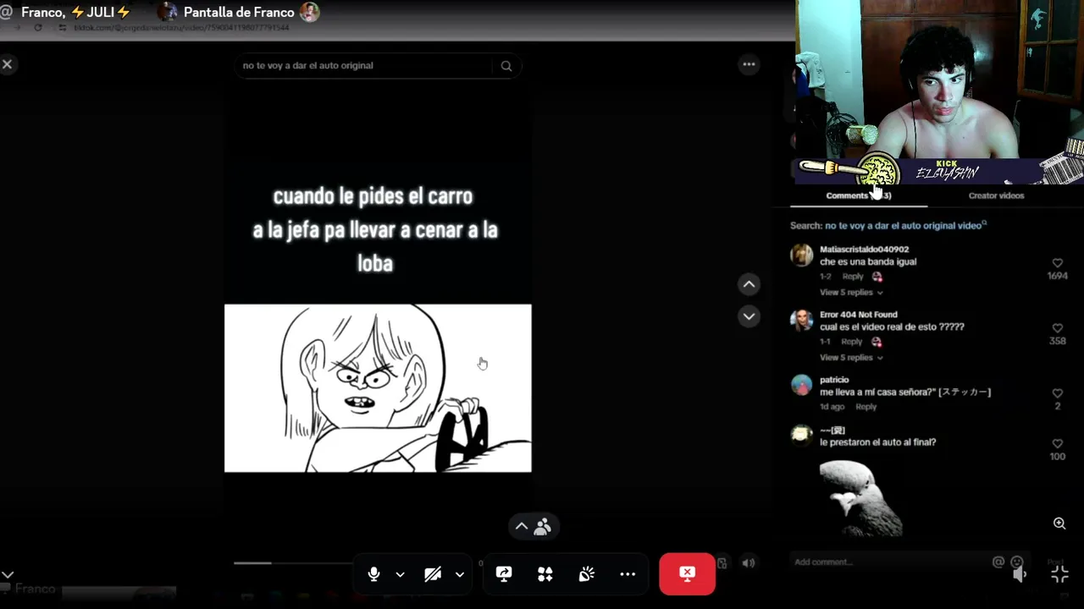Screen dimensions: 1084x609
Task: Click username Matiascristaldo040902
Action: click(864, 250)
